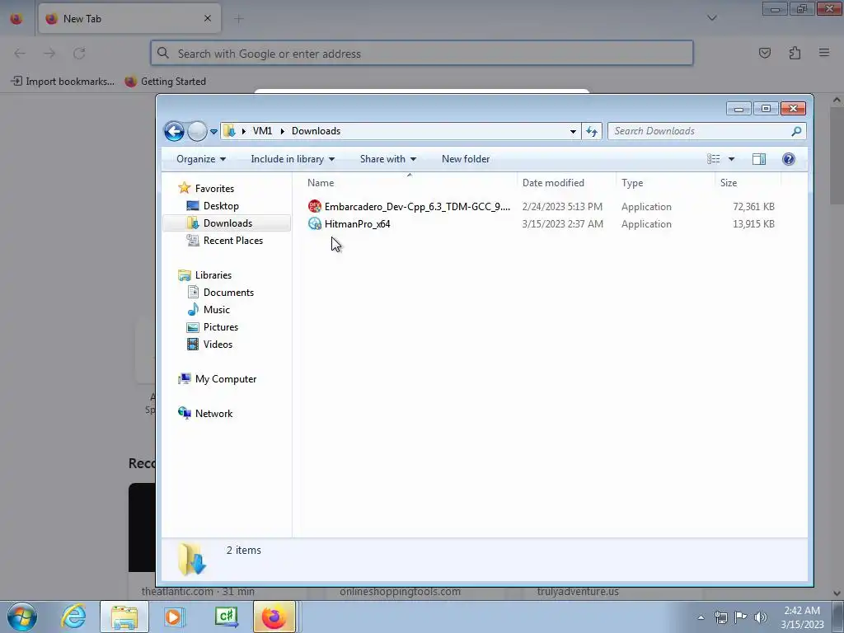The image size is (844, 633).
Task: Open the Documents library
Action: [x=228, y=293]
